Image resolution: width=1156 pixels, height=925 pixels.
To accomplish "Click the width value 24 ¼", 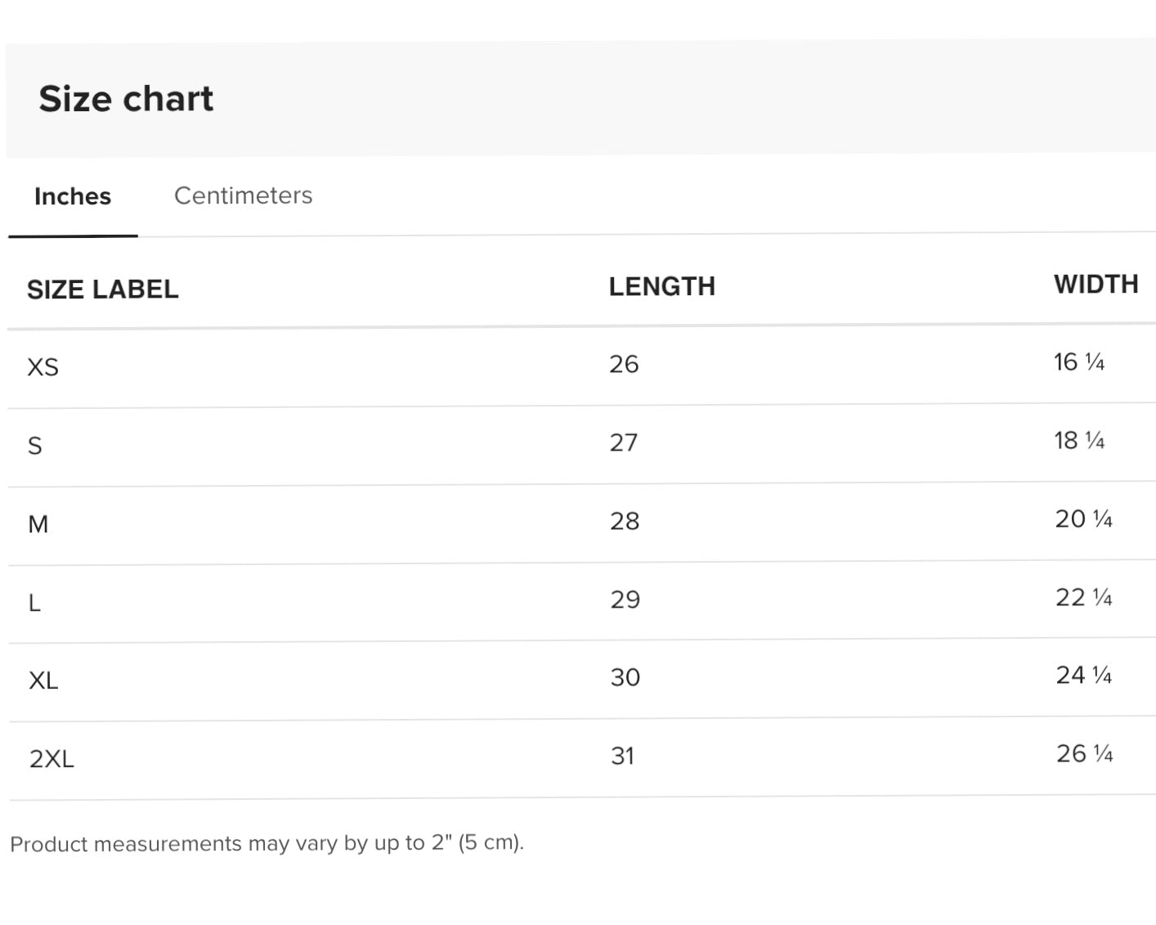I will pos(1083,675).
